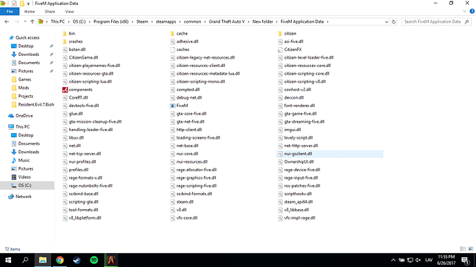The width and height of the screenshot is (476, 267).
Task: Expand the address bar history dropdown
Action: click(x=386, y=21)
